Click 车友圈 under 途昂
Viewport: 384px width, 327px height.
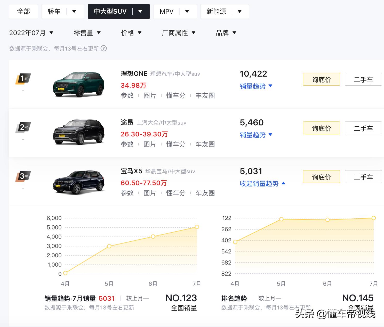point(205,144)
